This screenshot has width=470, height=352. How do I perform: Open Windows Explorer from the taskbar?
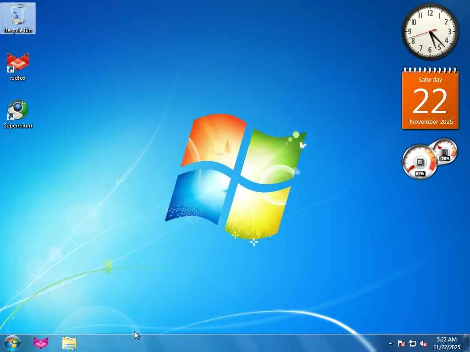69,343
